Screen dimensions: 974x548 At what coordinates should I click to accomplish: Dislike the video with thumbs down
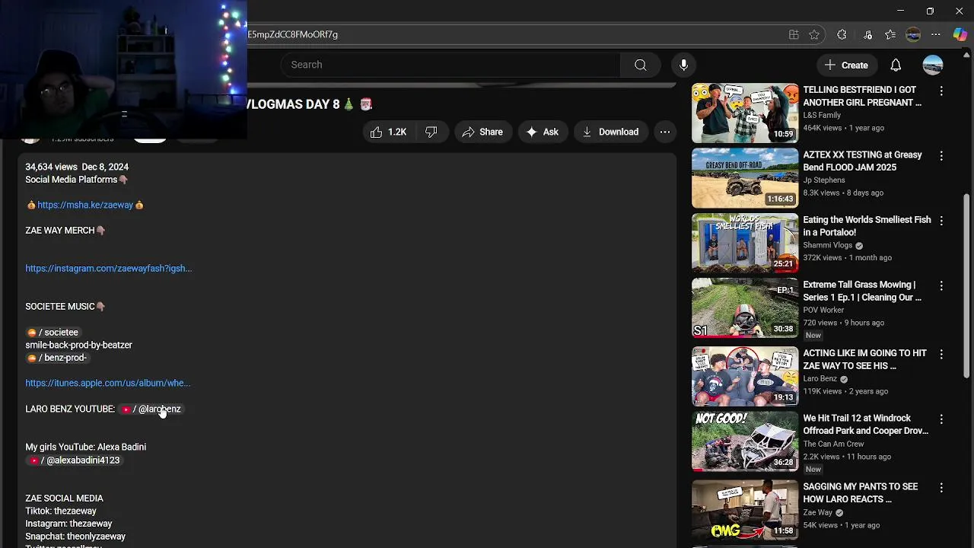point(431,132)
